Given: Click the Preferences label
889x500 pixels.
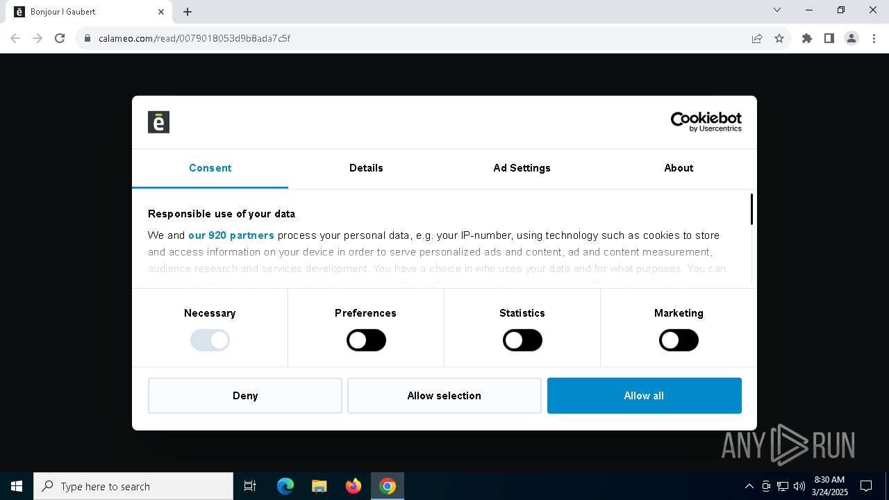Looking at the screenshot, I should (366, 313).
